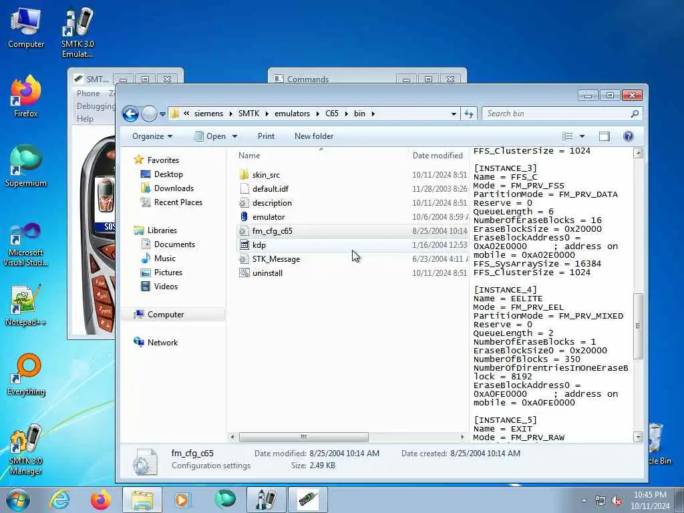
Task: Open the Organize menu
Action: pyautogui.click(x=152, y=136)
